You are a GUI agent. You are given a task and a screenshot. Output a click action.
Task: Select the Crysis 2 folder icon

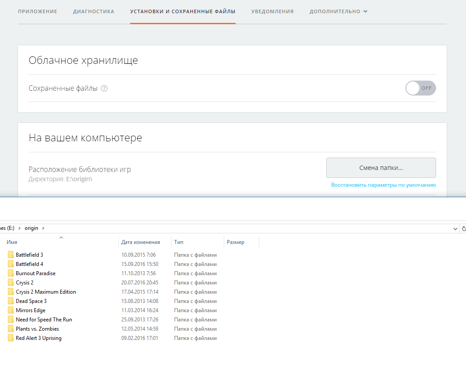(11, 282)
